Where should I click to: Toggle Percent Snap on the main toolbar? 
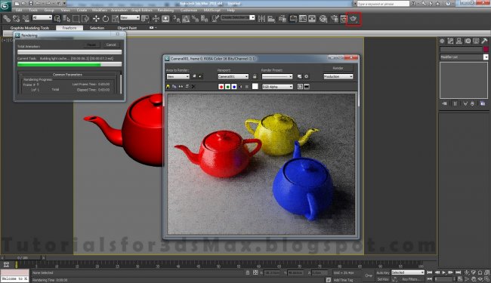(196, 19)
